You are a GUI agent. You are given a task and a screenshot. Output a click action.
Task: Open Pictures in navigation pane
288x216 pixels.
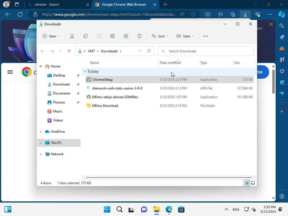[59, 102]
